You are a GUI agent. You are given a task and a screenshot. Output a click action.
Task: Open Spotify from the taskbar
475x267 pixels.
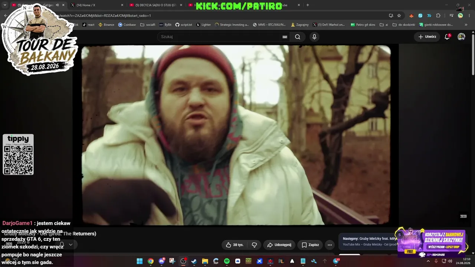(227, 261)
